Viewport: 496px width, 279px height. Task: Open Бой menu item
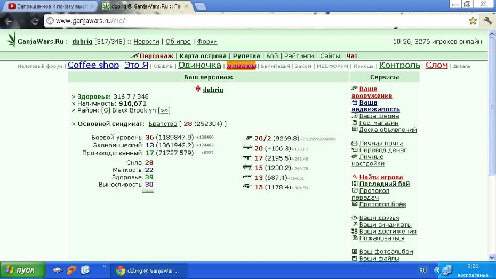[272, 56]
